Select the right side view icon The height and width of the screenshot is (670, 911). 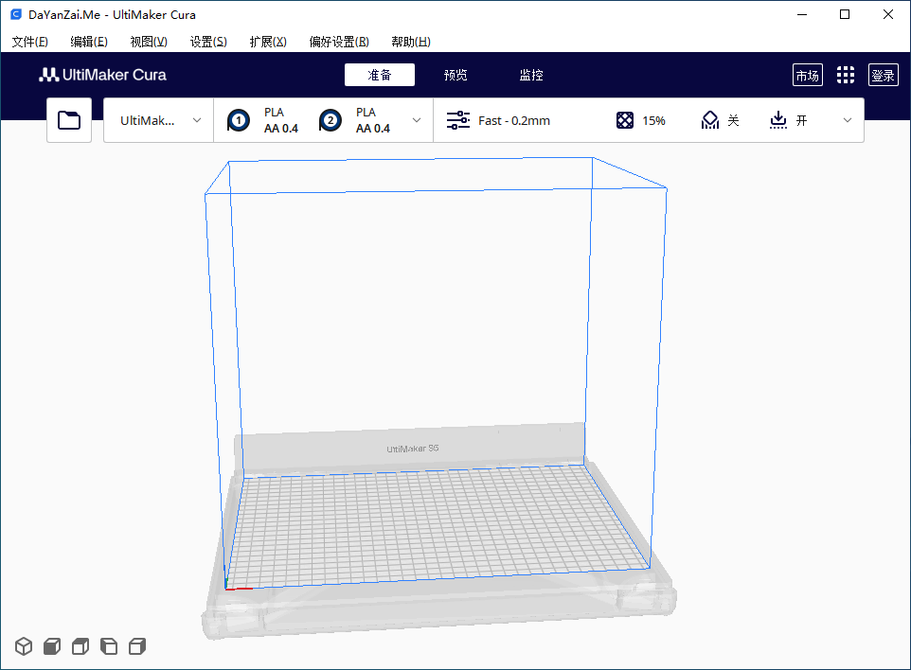coord(136,645)
